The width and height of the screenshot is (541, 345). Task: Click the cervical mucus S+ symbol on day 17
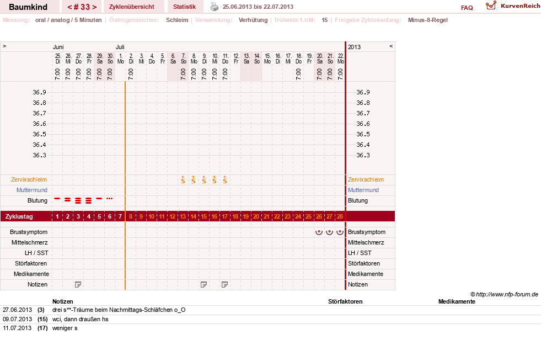[x=224, y=179]
